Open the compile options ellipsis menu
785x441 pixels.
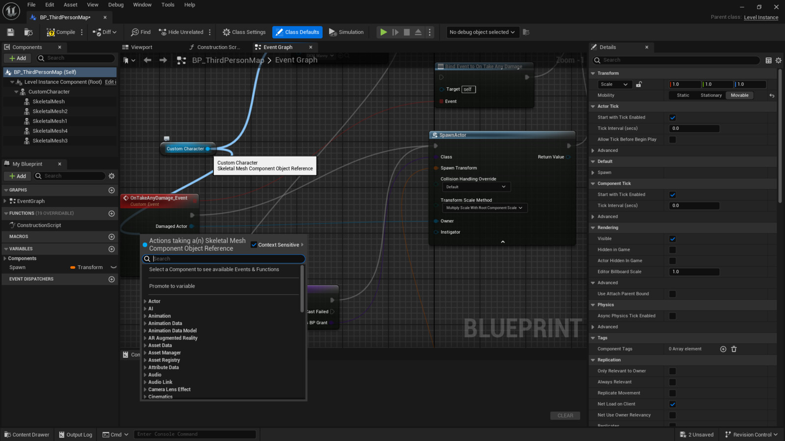[81, 32]
